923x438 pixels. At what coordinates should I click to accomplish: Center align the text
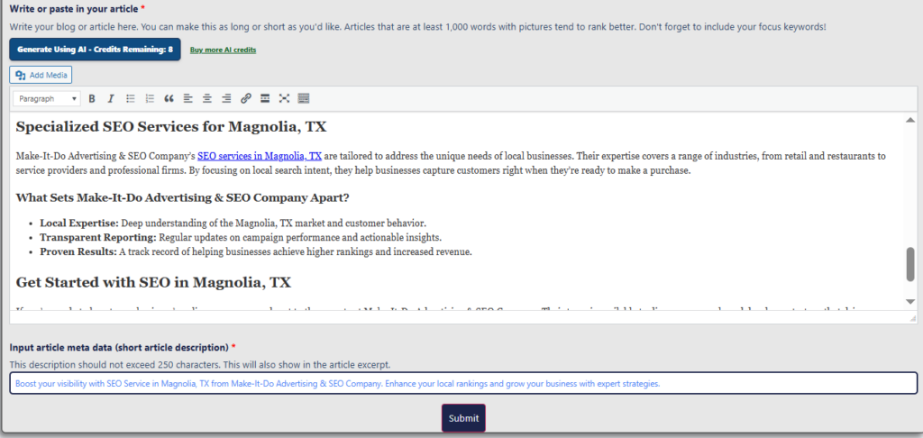(x=207, y=98)
